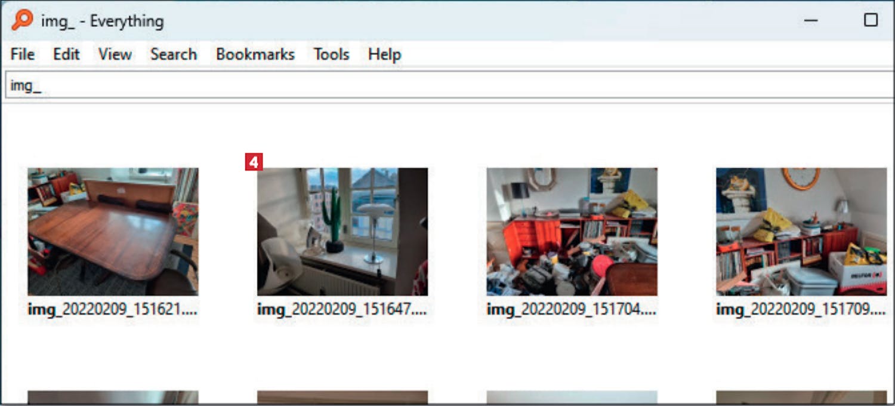895x406 pixels.
Task: Open the Tools menu
Action: tap(332, 54)
